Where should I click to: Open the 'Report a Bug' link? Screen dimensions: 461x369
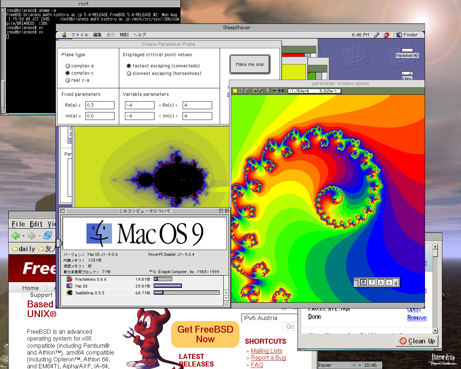click(x=268, y=358)
